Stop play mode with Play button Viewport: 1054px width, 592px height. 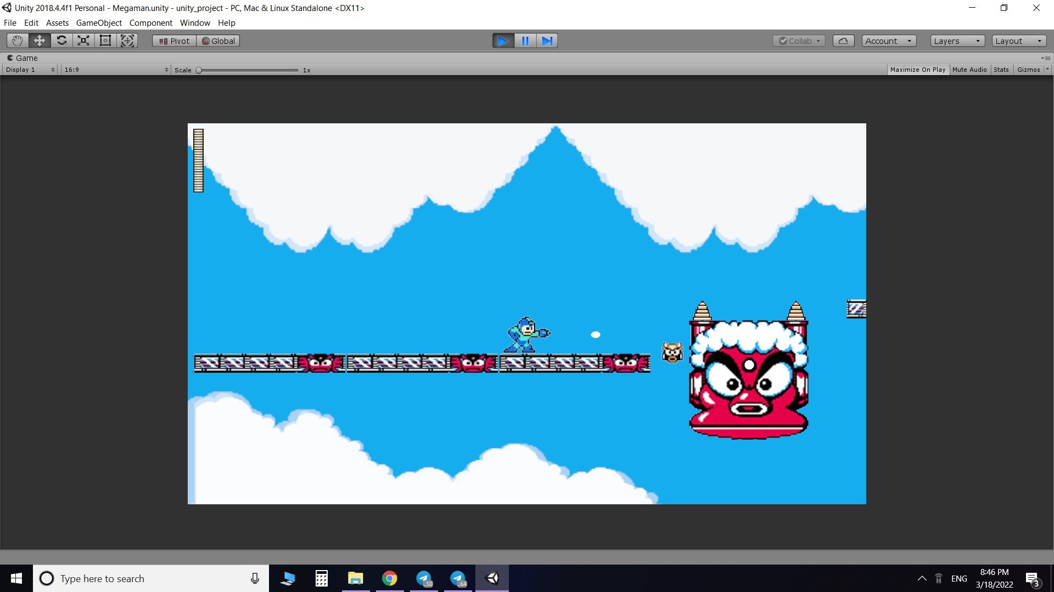click(503, 41)
